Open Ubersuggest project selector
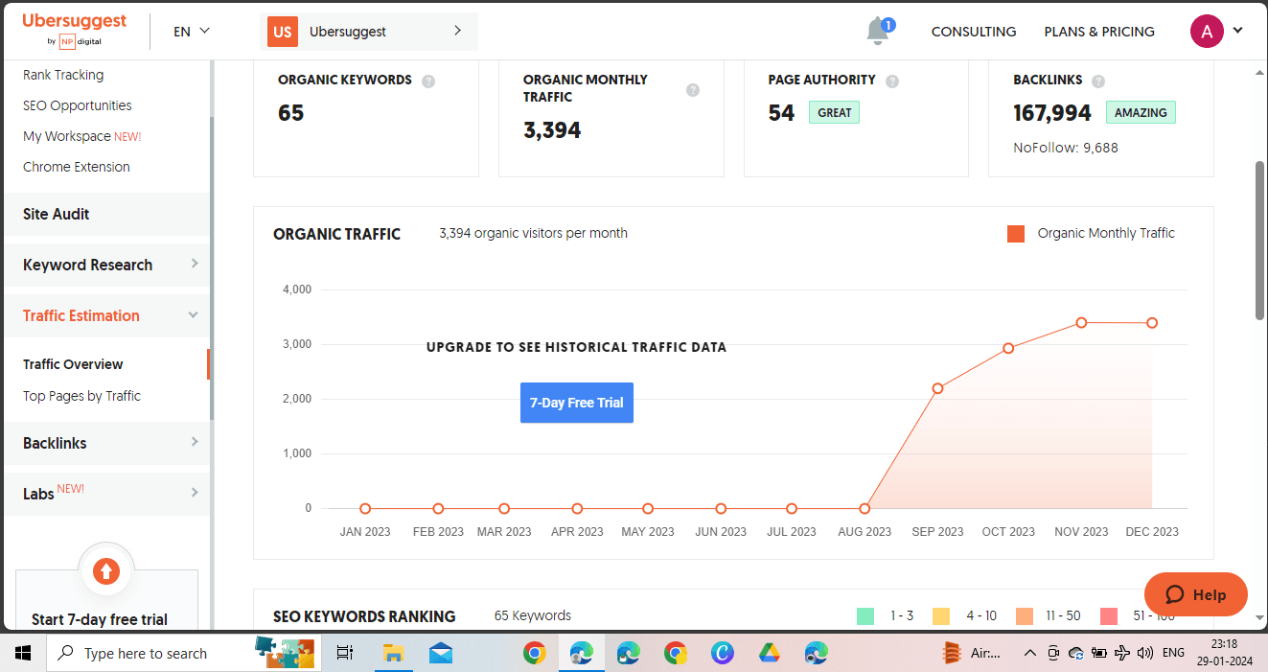The width and height of the screenshot is (1268, 672). pyautogui.click(x=369, y=32)
